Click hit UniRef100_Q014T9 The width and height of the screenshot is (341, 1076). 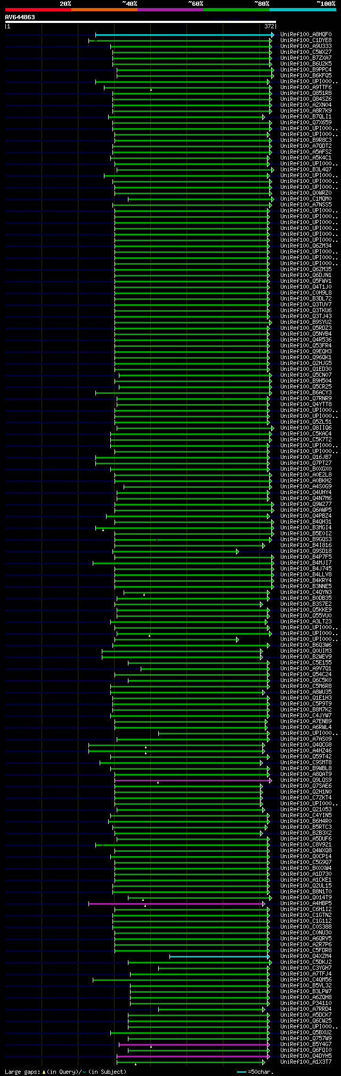point(306,898)
